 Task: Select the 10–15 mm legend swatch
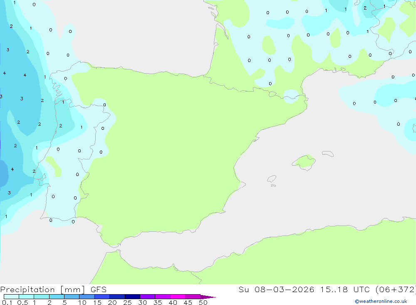click(87, 297)
